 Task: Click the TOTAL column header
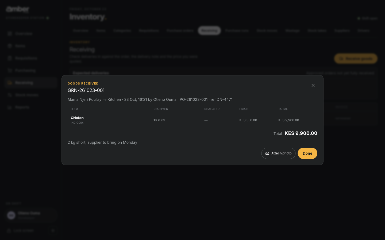tap(283, 109)
